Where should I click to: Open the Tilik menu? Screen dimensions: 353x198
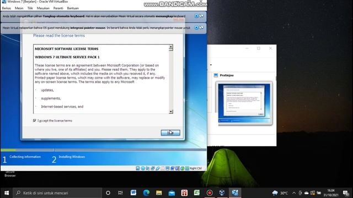(x=30, y=8)
